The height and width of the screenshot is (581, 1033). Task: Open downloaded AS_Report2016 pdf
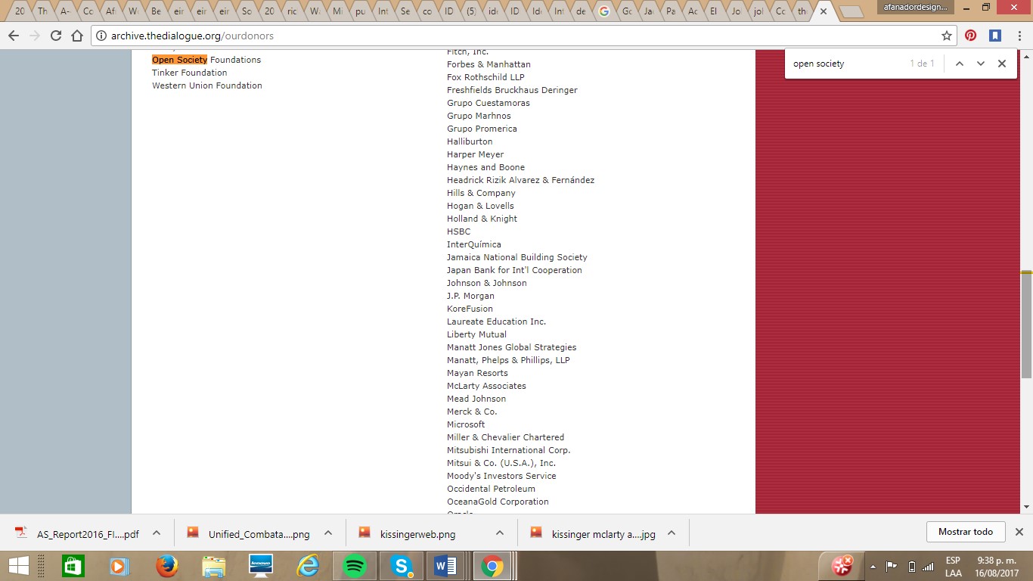79,533
